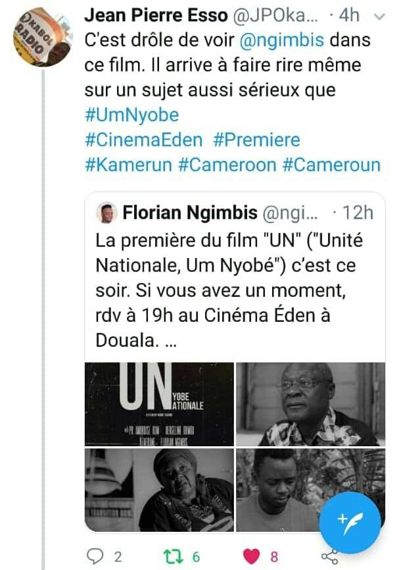This screenshot has height=570, width=399.
Task: Open the #Cameroun hashtag
Action: (x=331, y=165)
